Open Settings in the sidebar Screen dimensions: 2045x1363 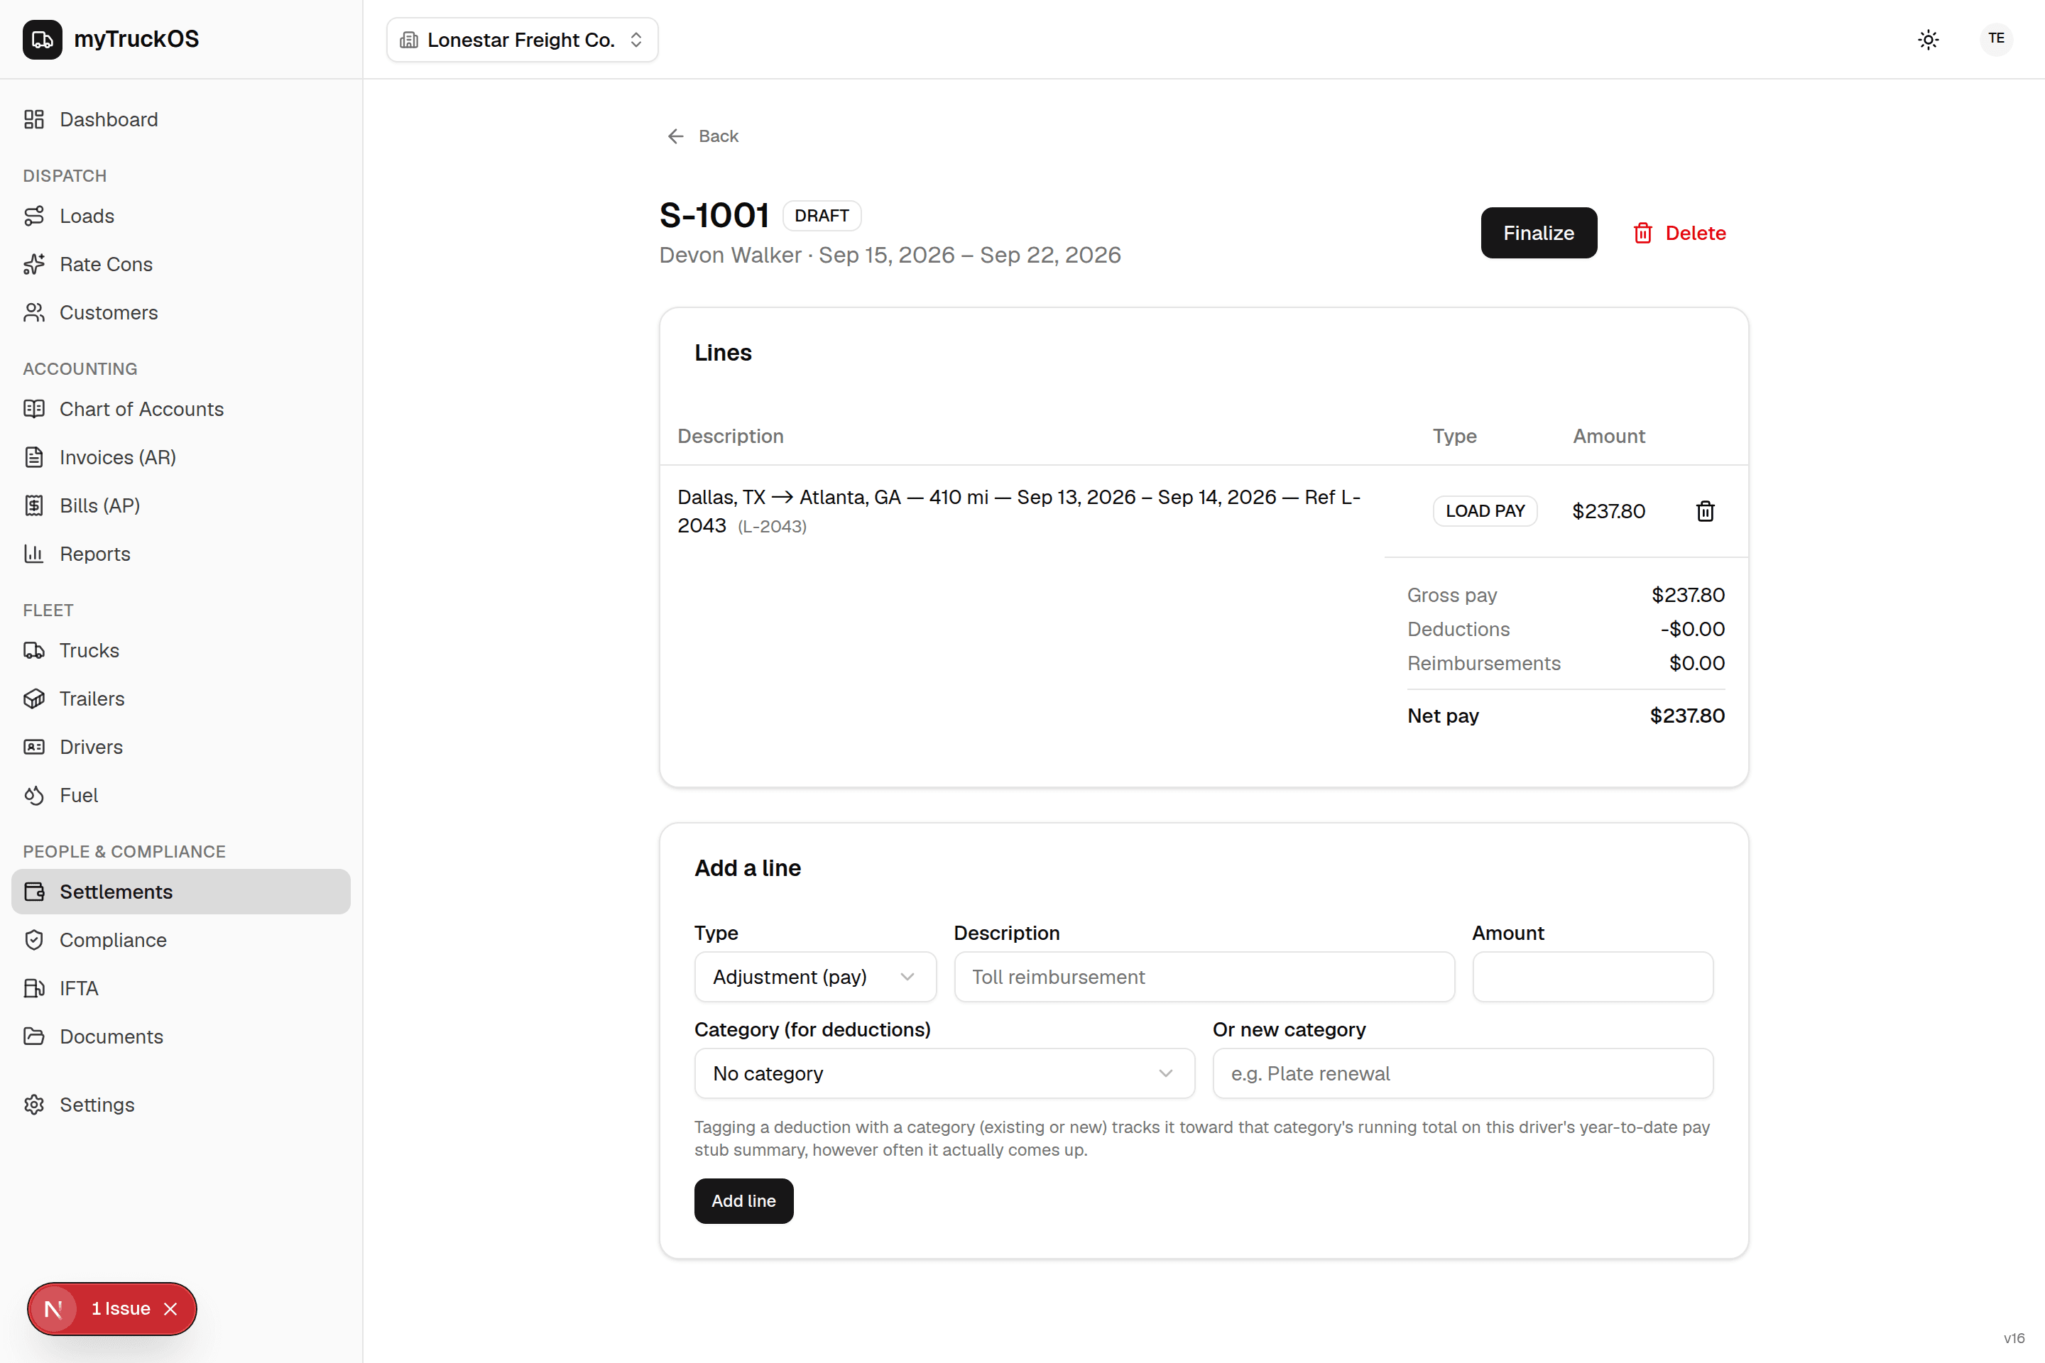(180, 1105)
